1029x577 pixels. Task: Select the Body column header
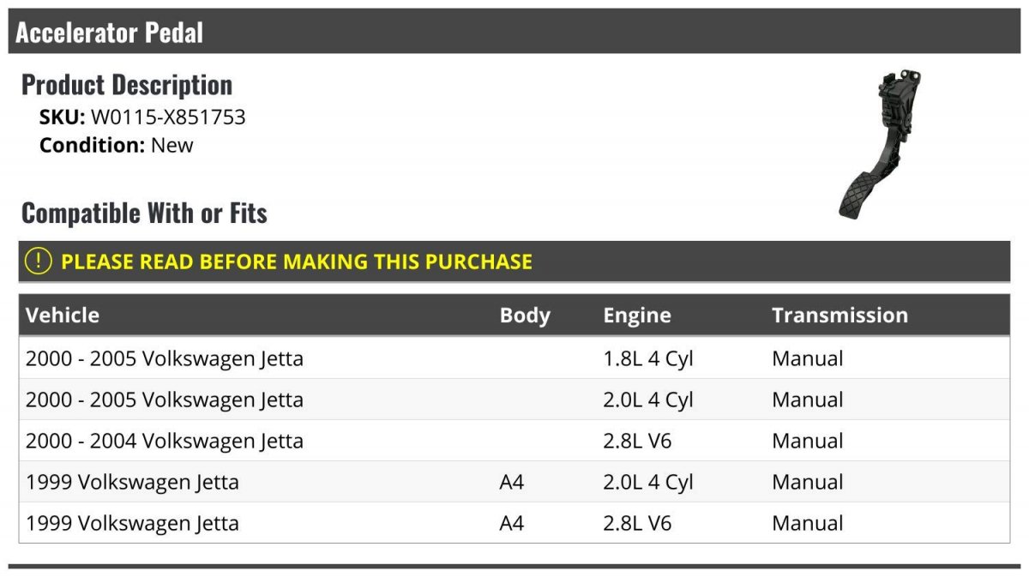[x=525, y=315]
